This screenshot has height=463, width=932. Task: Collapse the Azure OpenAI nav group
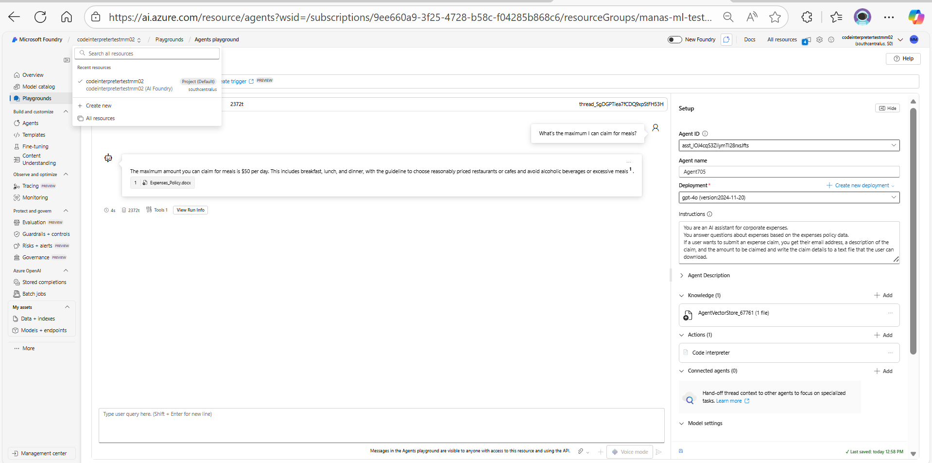tap(66, 270)
